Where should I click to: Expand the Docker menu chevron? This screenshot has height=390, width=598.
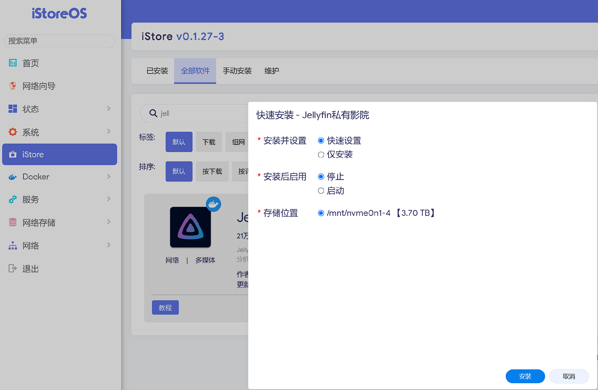[109, 176]
